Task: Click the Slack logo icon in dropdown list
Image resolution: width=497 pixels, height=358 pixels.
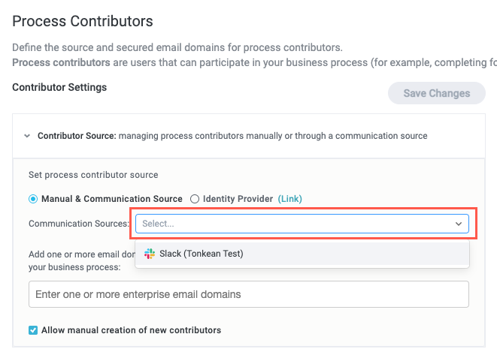Action: coord(150,254)
